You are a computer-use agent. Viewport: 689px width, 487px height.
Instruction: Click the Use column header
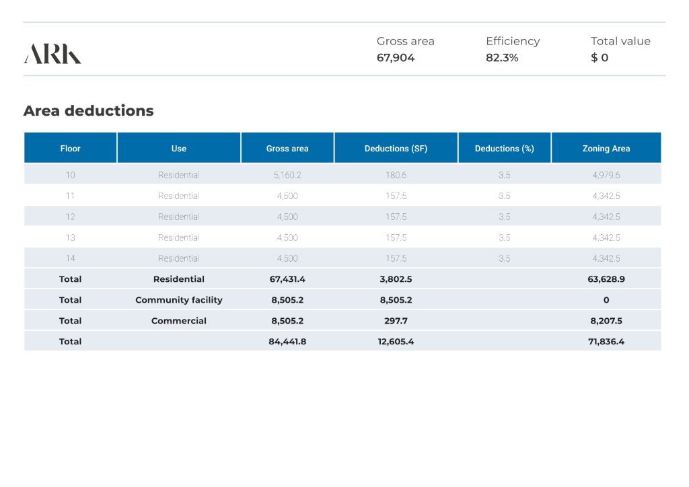point(179,149)
